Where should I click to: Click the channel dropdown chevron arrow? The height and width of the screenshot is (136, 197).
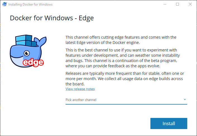pos(185,100)
